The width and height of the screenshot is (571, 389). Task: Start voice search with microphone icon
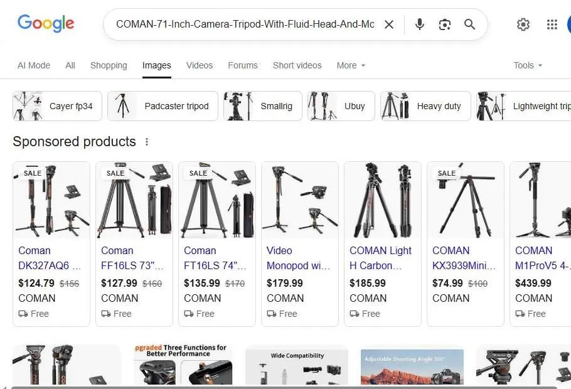click(x=420, y=24)
